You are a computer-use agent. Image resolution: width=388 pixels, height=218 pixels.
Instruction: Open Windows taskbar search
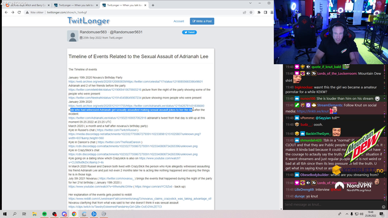(15, 214)
